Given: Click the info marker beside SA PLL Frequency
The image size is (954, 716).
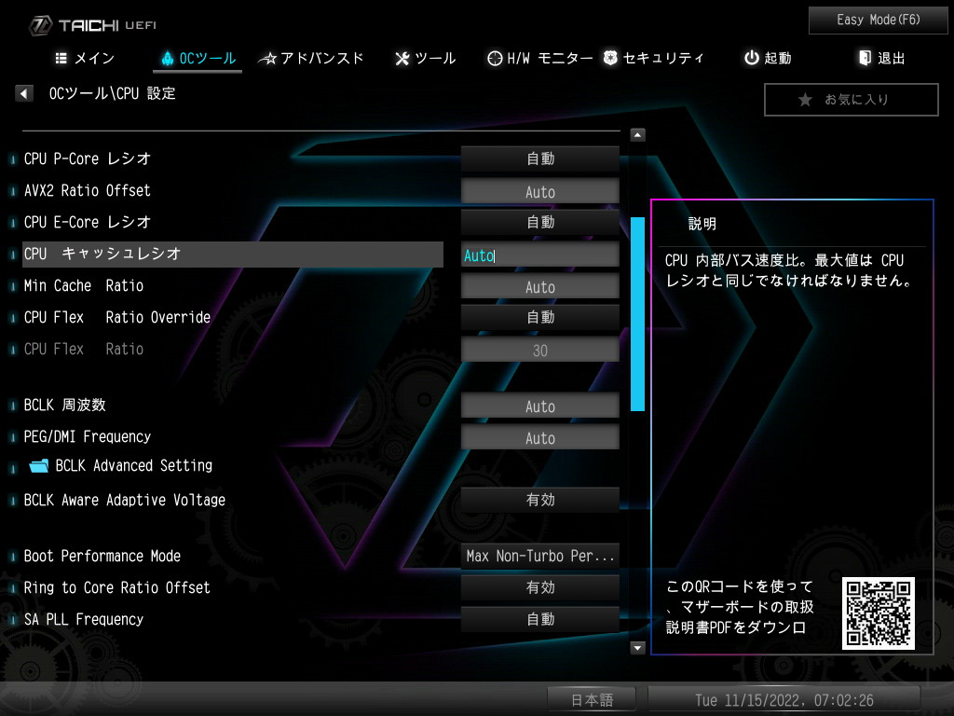Looking at the screenshot, I should [13, 620].
